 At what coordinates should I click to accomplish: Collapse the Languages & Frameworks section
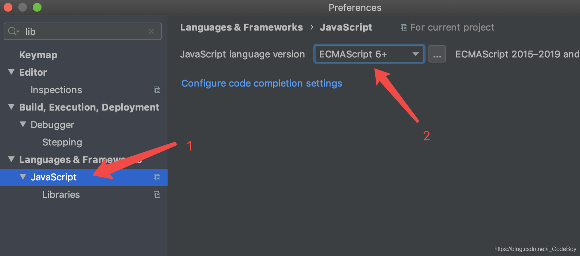[x=11, y=159]
